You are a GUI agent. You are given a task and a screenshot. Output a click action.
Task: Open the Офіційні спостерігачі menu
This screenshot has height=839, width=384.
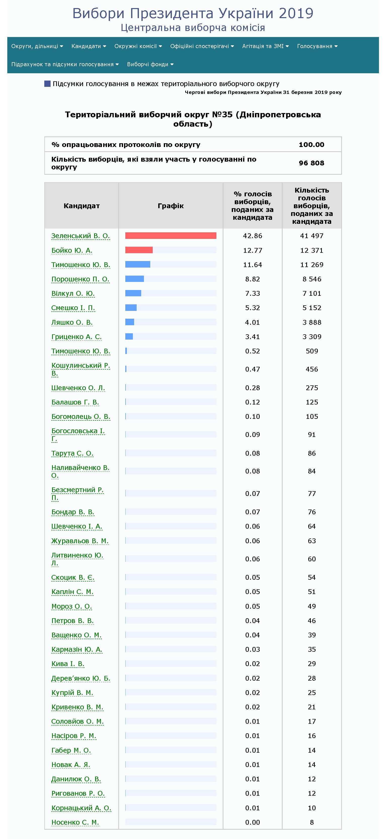coord(202,46)
